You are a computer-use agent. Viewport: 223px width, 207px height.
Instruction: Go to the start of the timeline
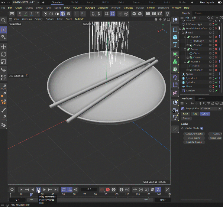(x=21, y=190)
